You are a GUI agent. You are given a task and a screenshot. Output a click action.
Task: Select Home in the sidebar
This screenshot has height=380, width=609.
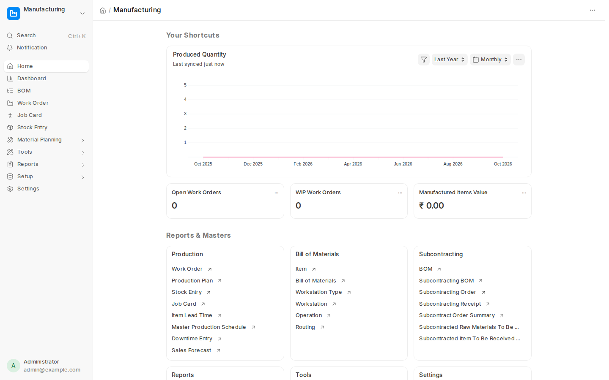click(x=46, y=66)
